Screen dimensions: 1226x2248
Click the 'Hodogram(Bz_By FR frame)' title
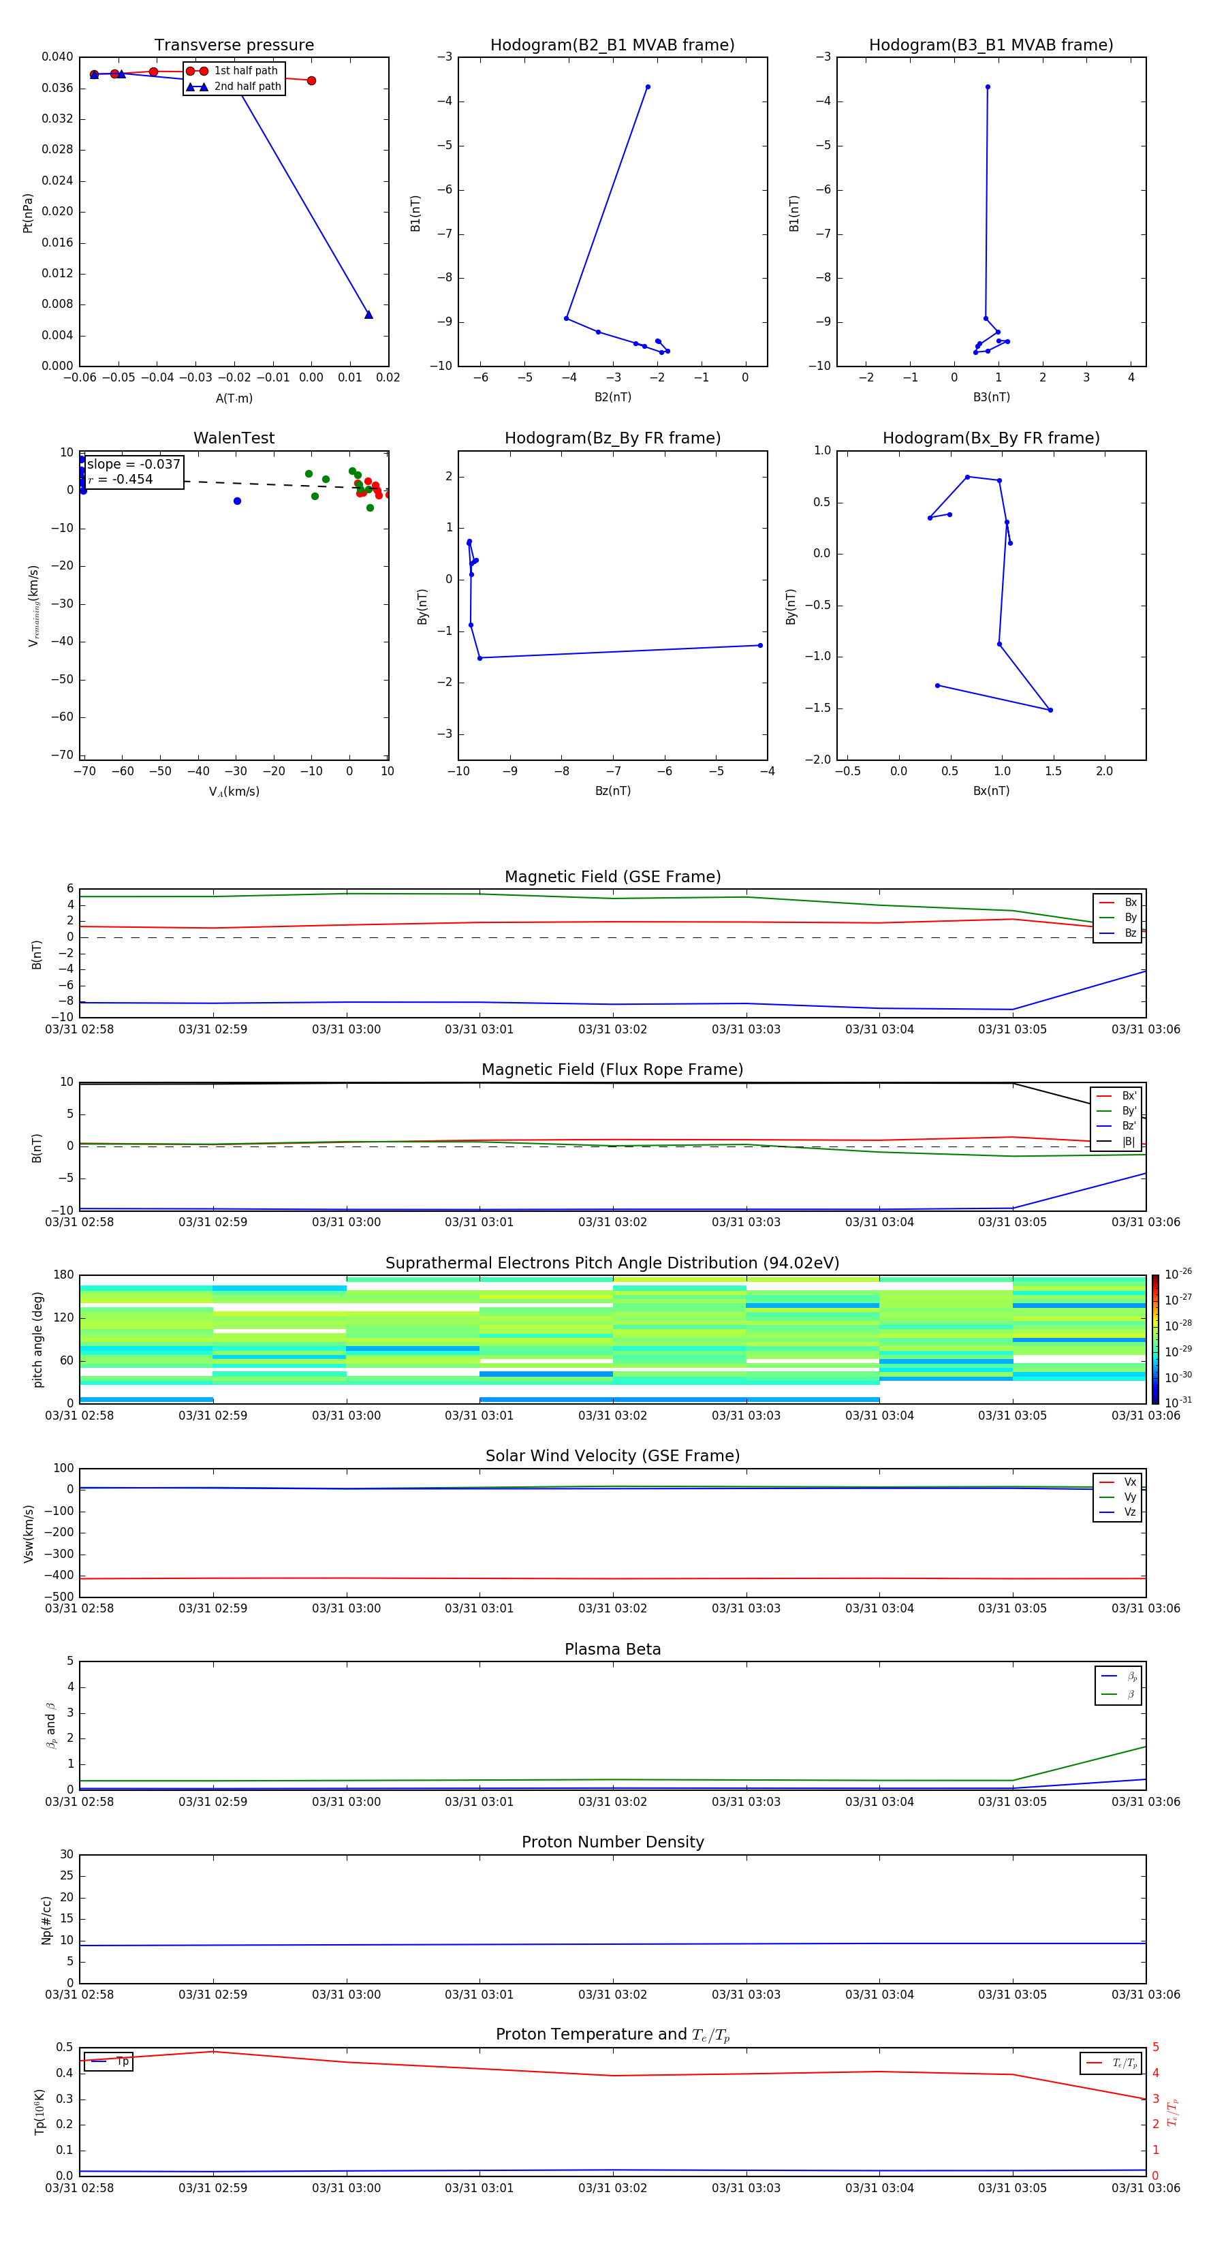612,438
